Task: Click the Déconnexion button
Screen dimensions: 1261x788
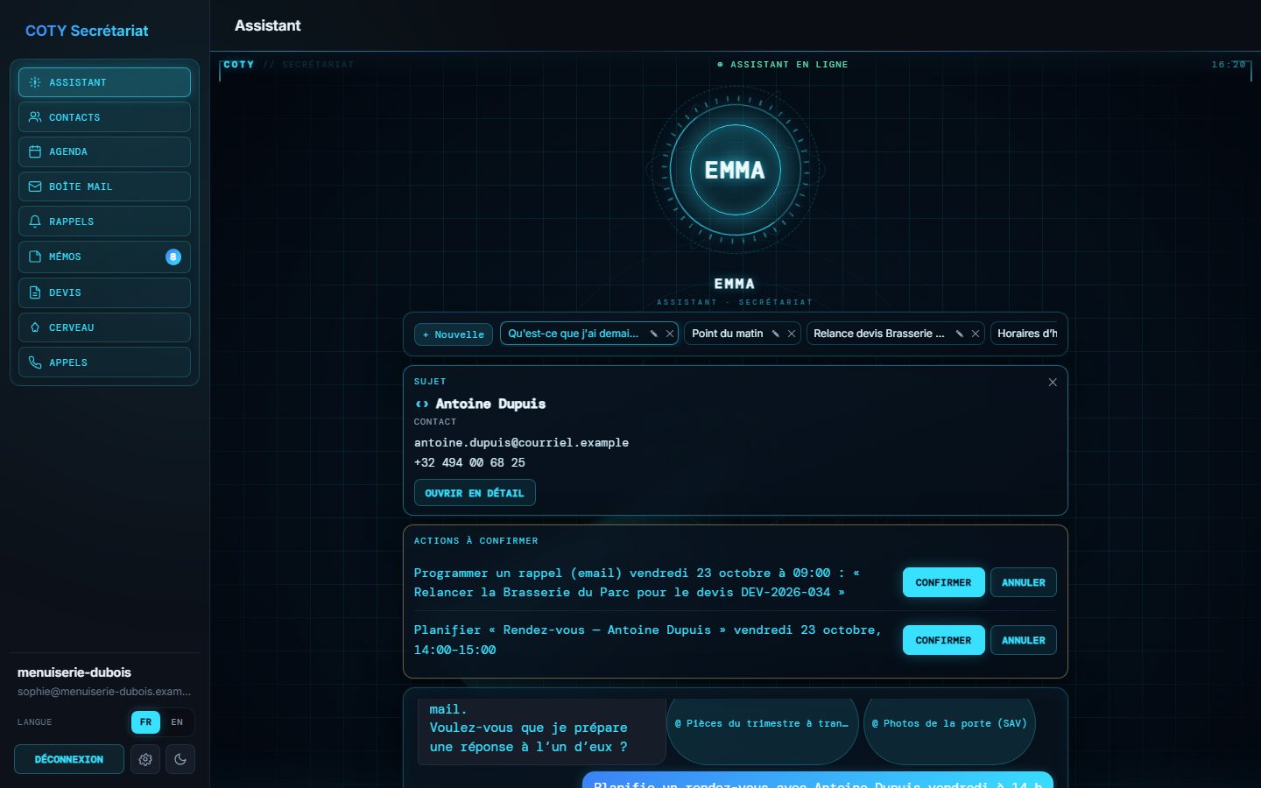Action: (x=69, y=759)
